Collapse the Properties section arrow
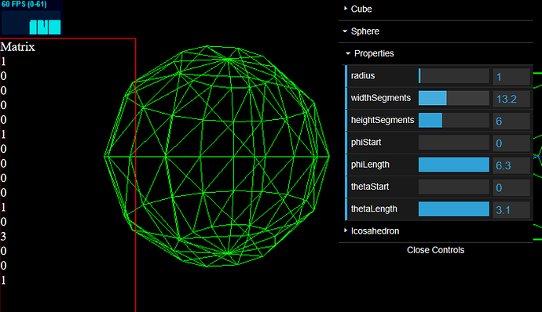Viewport: 542px width, 312px height. click(348, 53)
